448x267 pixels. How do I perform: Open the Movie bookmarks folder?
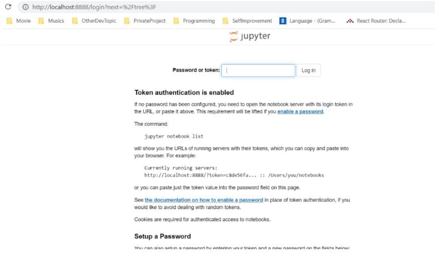[19, 21]
